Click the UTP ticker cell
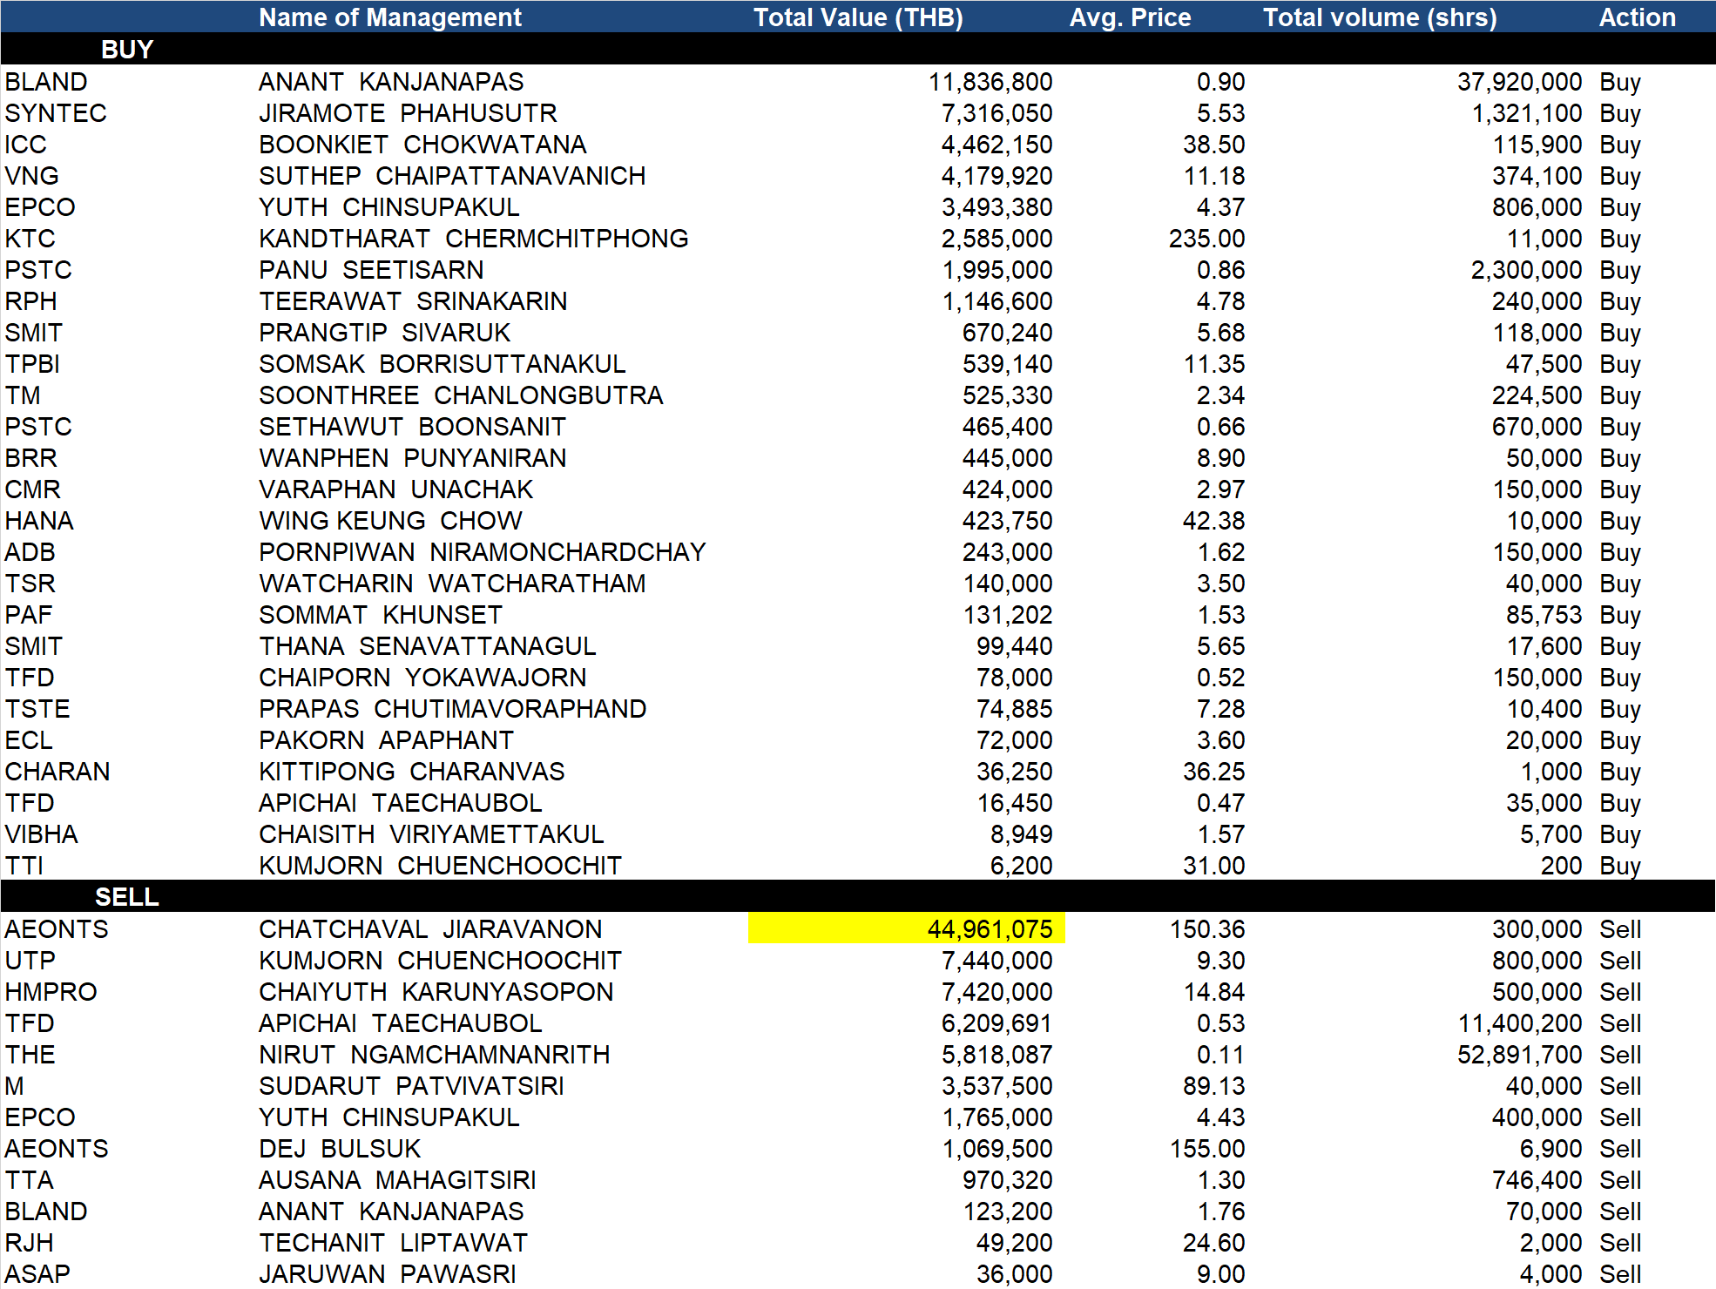Screen dimensions: 1716x1289 pos(30,961)
